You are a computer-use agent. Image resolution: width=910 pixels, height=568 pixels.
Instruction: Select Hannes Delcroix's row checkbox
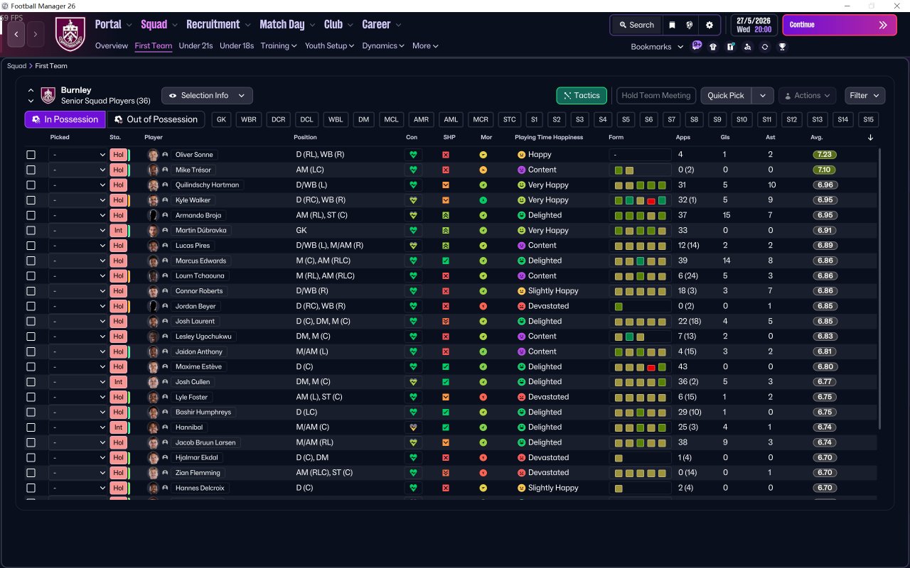31,488
